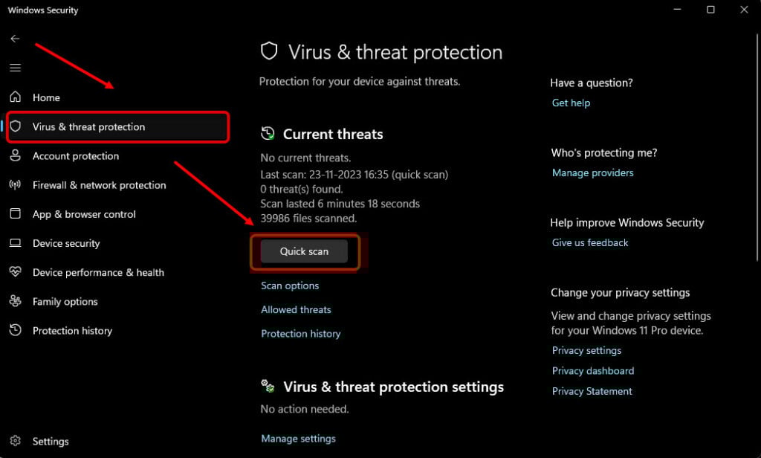Click the Firewall antenna icon
Screen dimensions: 761x458
coord(15,184)
